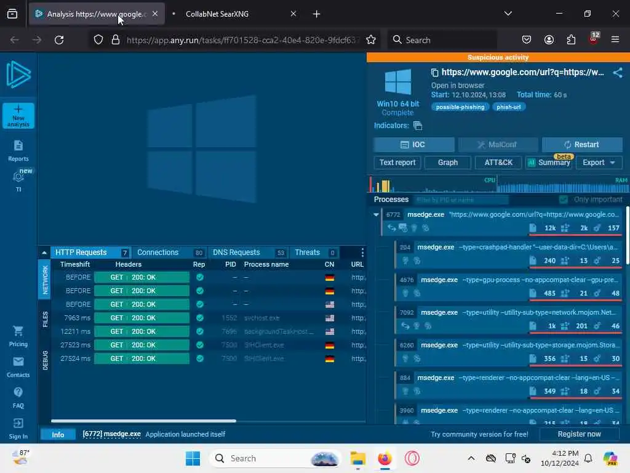
Task: Copy the task URL with the copy icon
Action: [x=435, y=73]
